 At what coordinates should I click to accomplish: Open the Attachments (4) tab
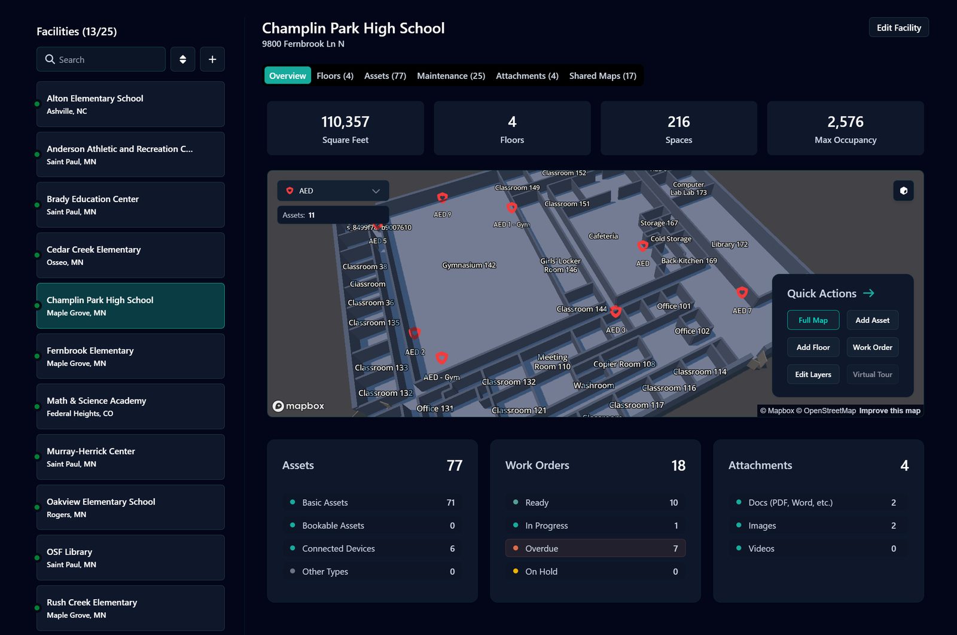pyautogui.click(x=527, y=76)
